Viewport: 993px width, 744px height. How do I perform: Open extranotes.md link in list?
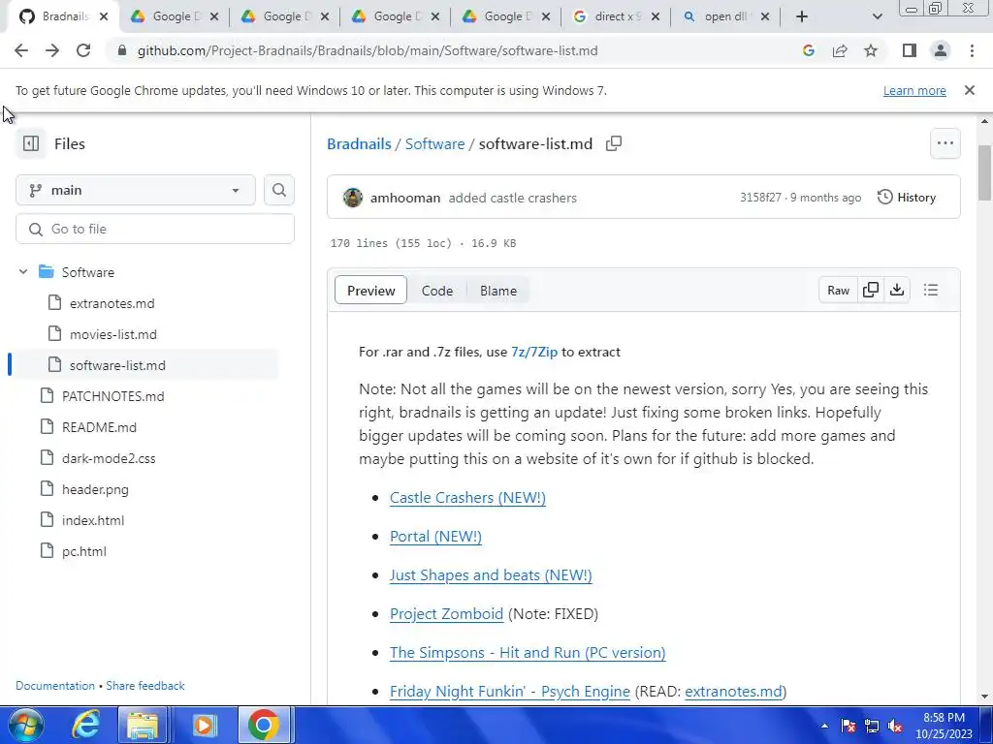pos(733,691)
